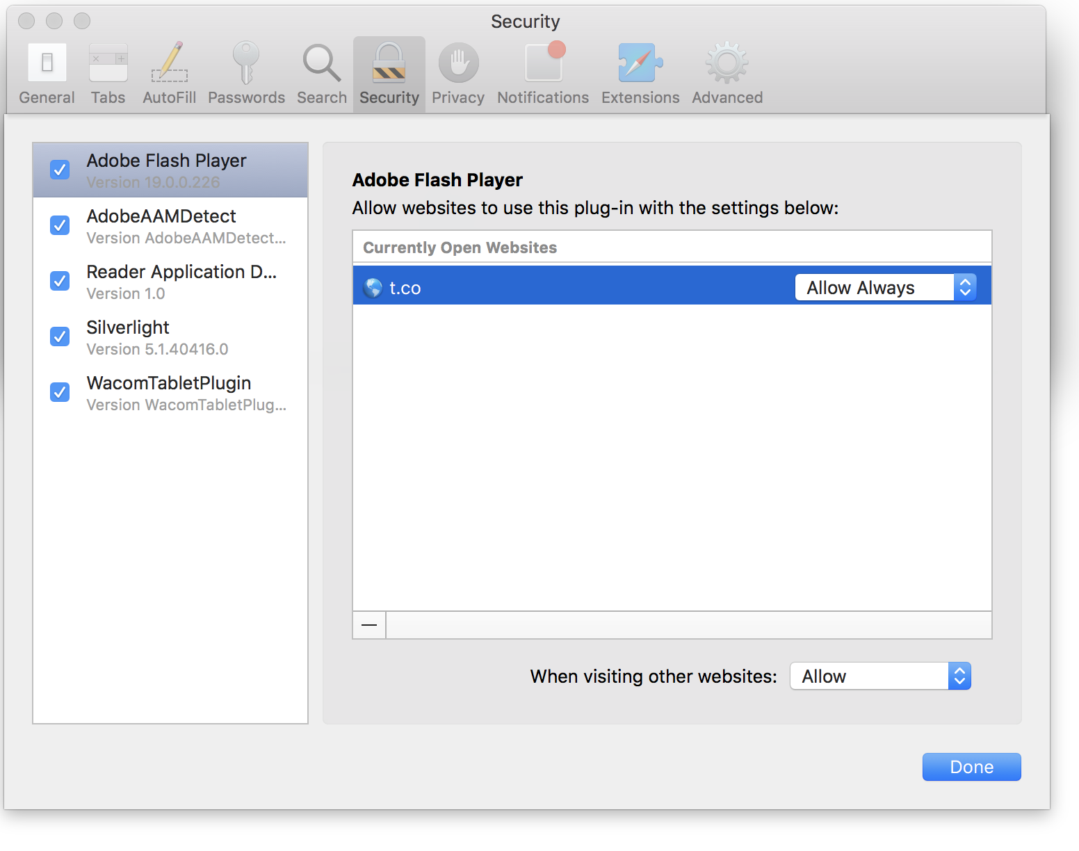Open the Tabs preferences icon
The image size is (1079, 851).
pyautogui.click(x=108, y=63)
